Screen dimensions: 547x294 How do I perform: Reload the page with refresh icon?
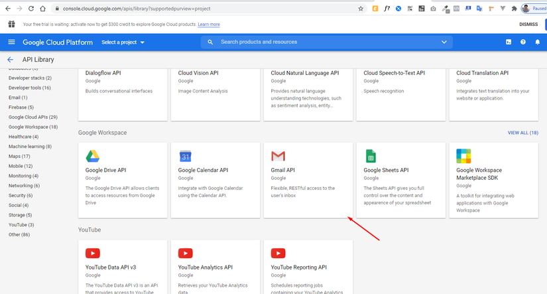tap(31, 9)
